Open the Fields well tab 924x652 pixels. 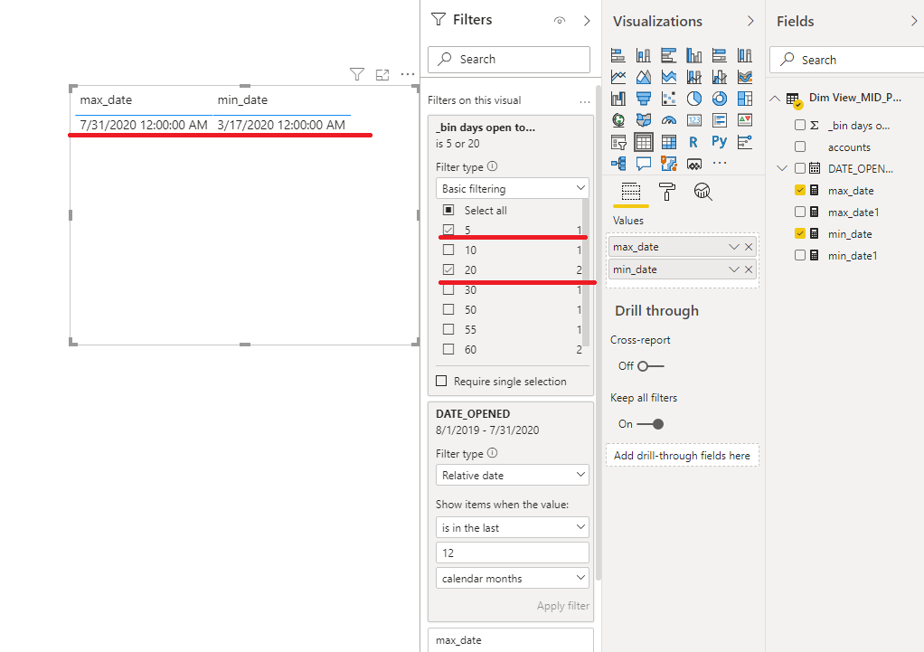(x=630, y=192)
